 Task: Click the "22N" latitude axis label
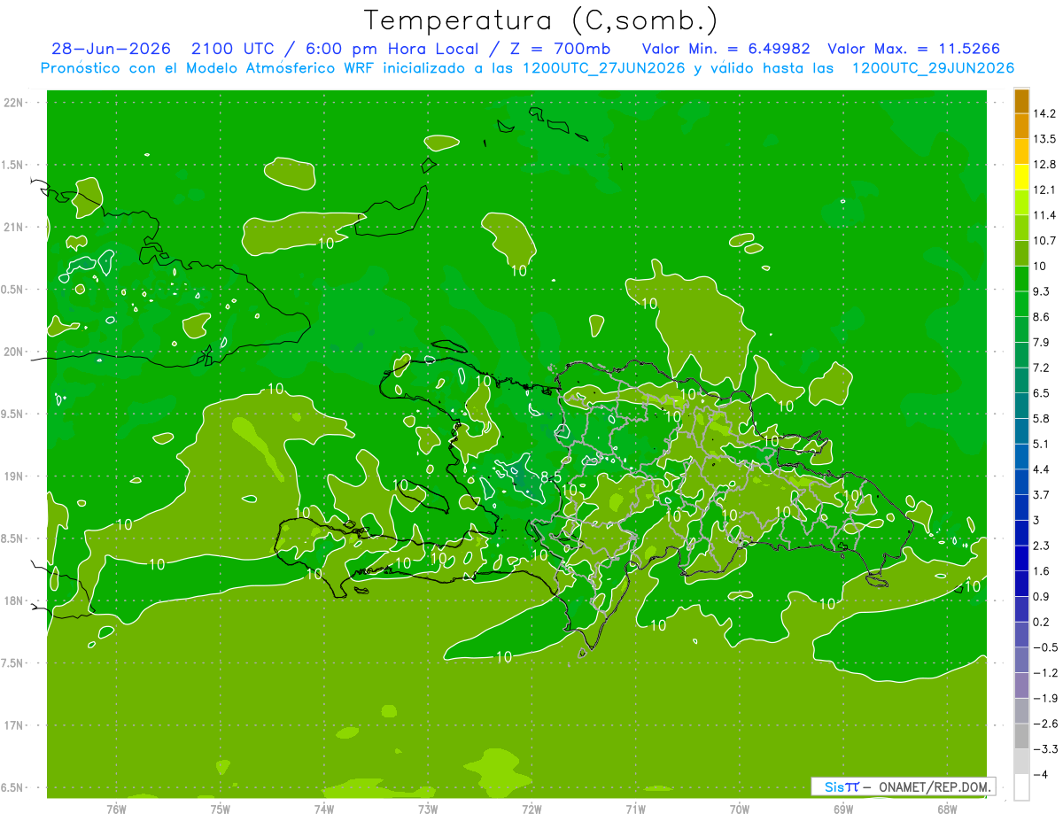(14, 103)
